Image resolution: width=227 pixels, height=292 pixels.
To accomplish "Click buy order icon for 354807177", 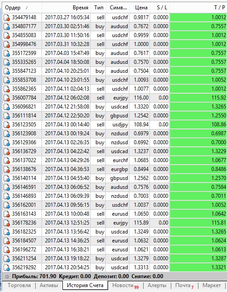I will pos(7,27).
